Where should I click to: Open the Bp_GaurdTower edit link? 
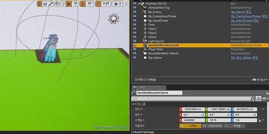click(245, 21)
